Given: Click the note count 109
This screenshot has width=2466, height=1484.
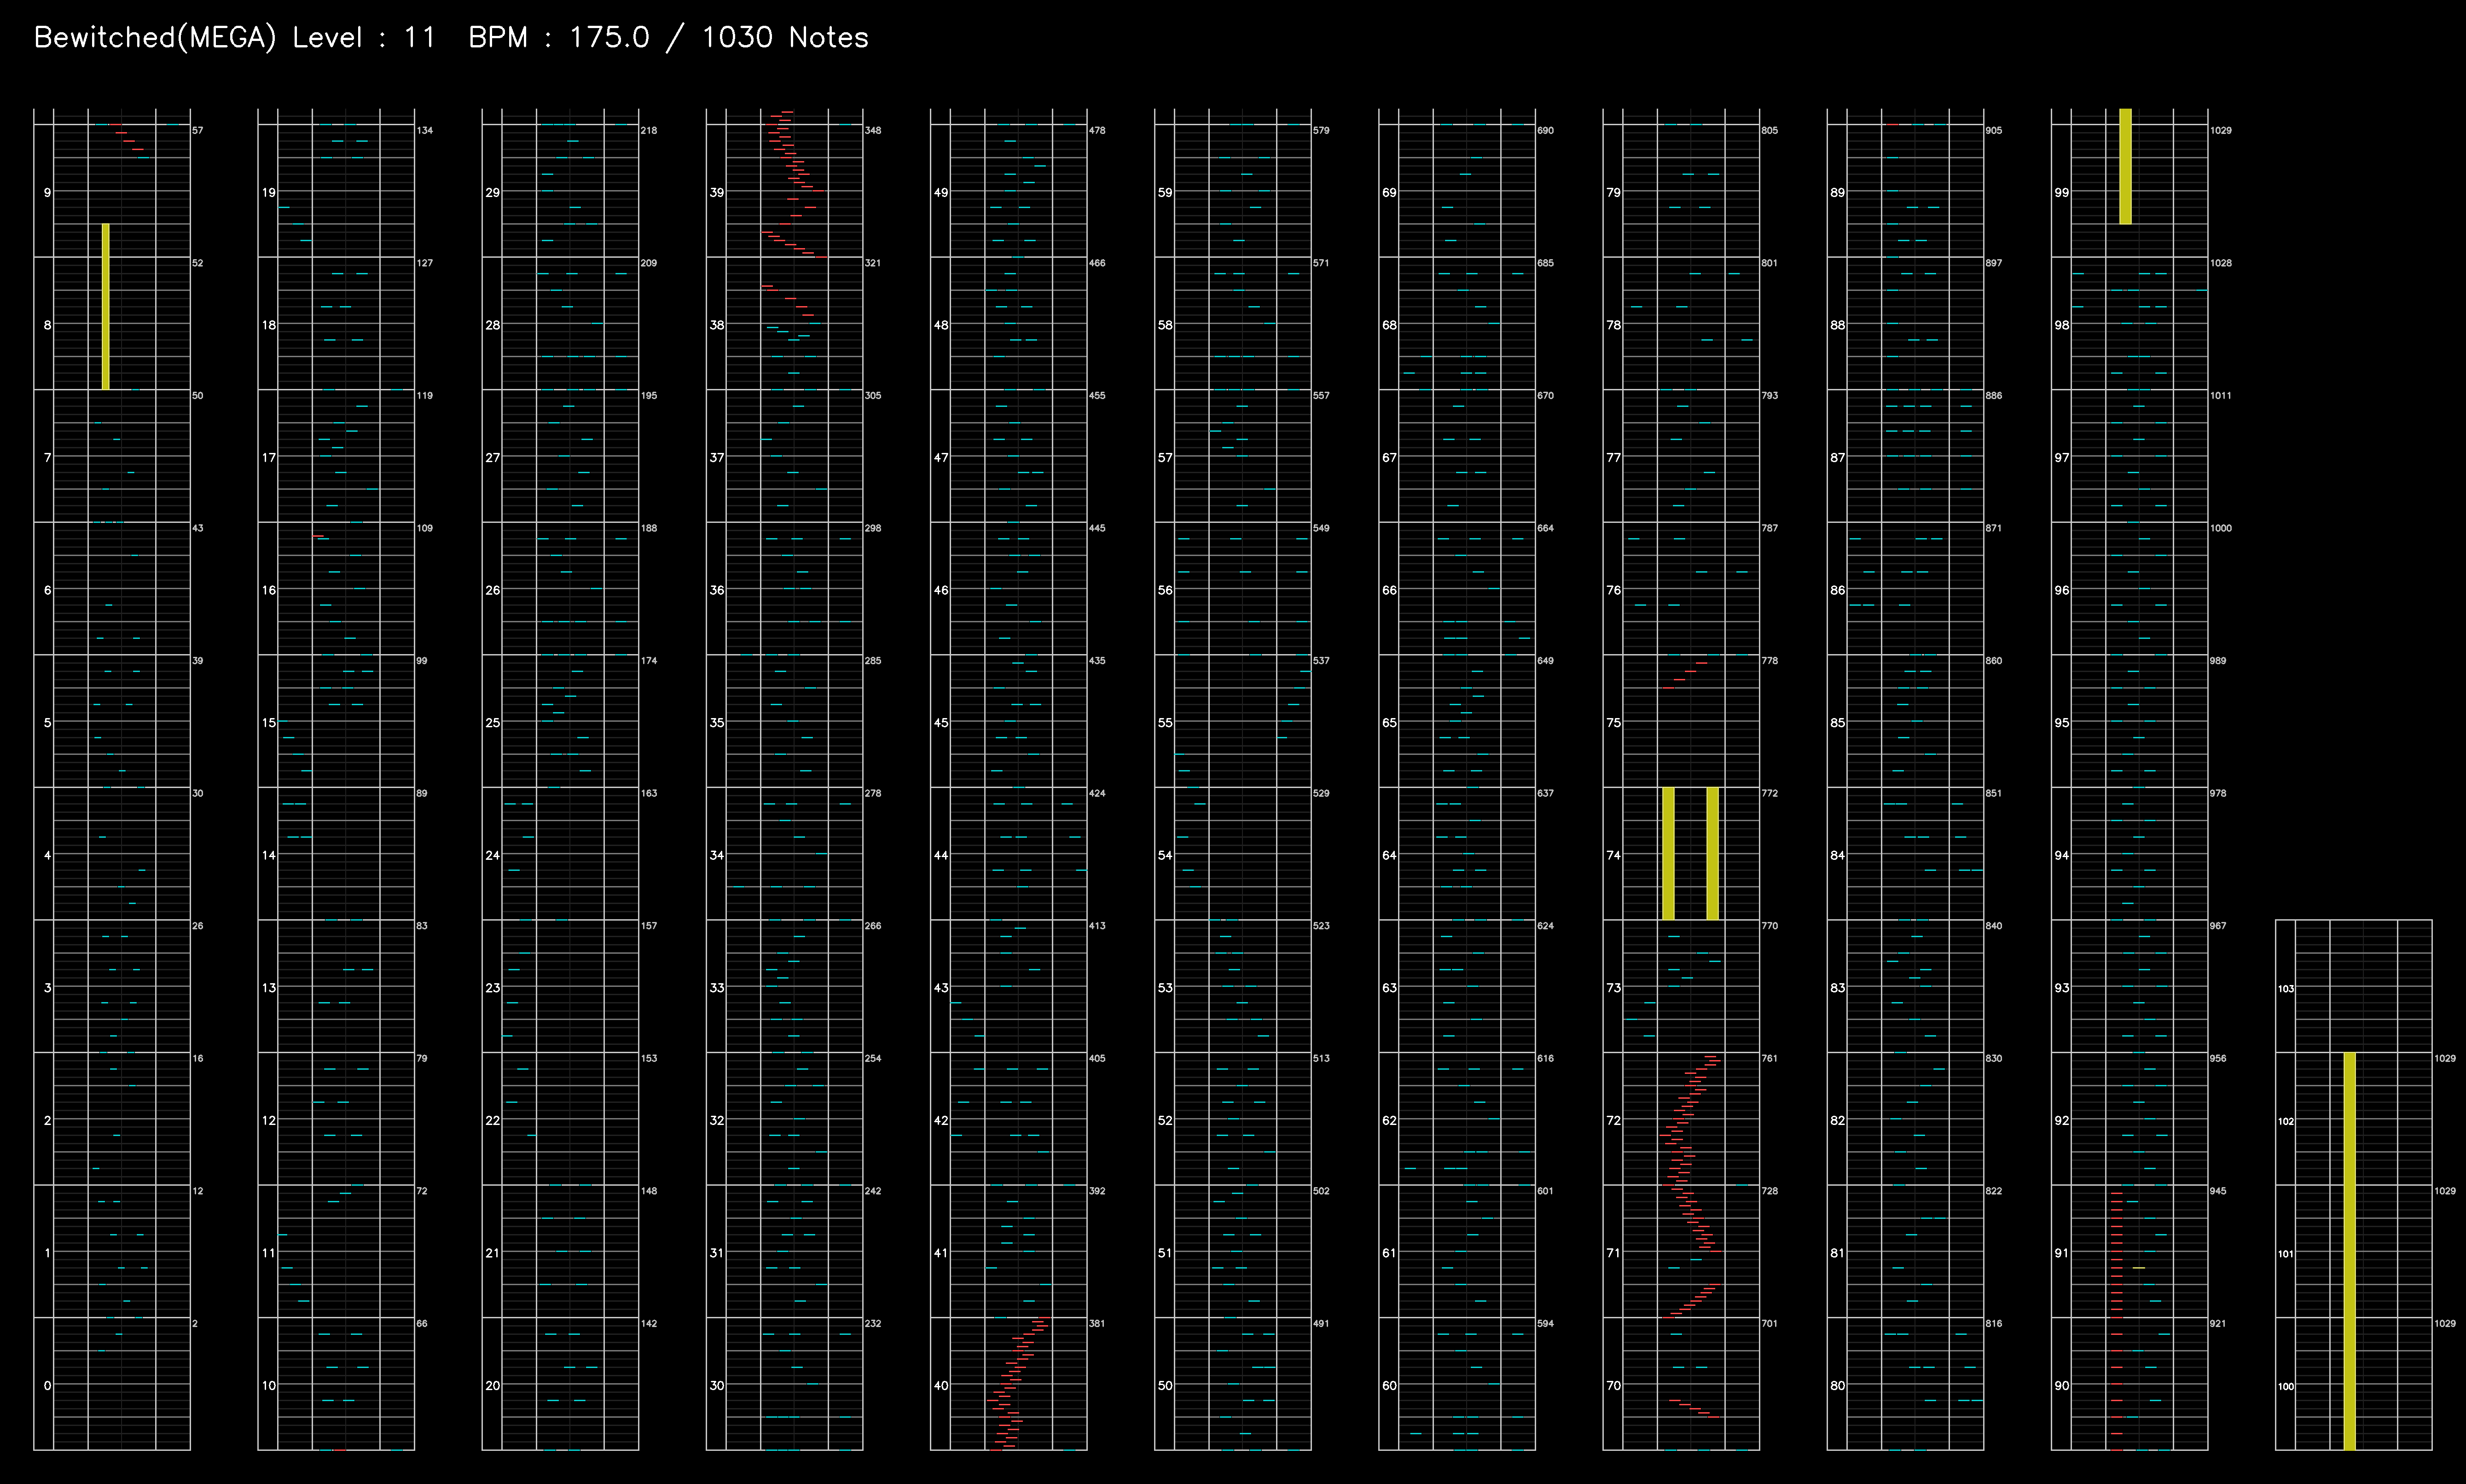Looking at the screenshot, I should 425,528.
